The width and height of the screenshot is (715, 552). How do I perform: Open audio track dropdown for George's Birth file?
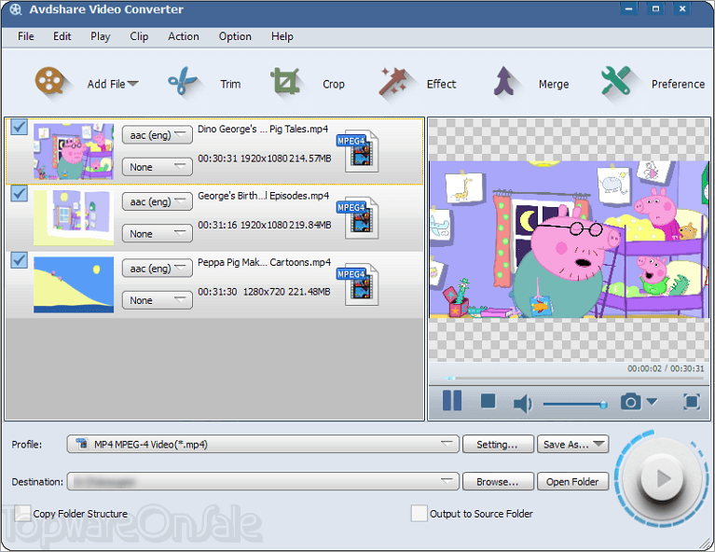point(157,201)
